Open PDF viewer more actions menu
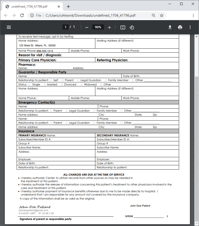 pos(190,27)
